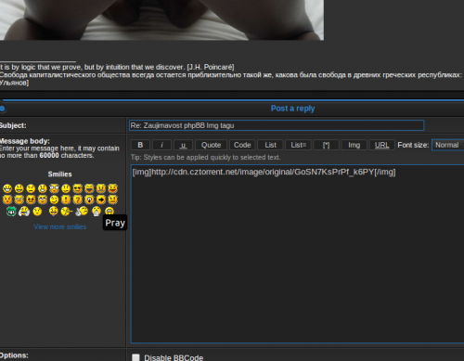
Task: Insert the liar long-nose smiley
Action: click(x=67, y=212)
